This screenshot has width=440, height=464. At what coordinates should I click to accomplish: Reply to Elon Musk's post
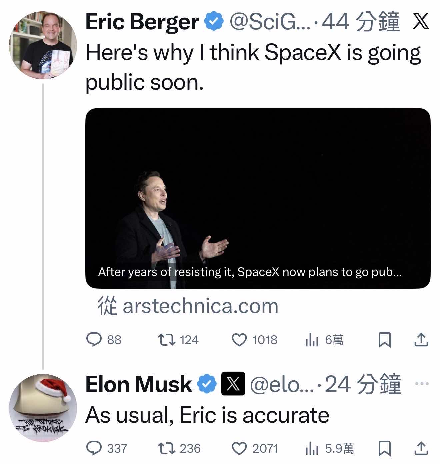click(x=94, y=448)
